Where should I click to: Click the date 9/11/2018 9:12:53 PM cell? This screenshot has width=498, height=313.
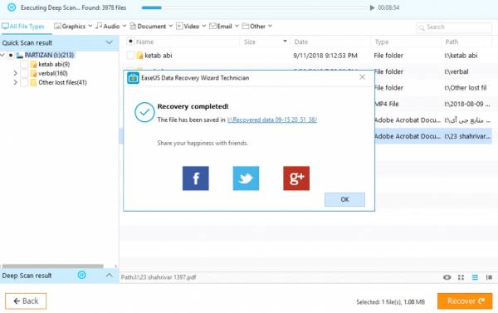point(325,56)
